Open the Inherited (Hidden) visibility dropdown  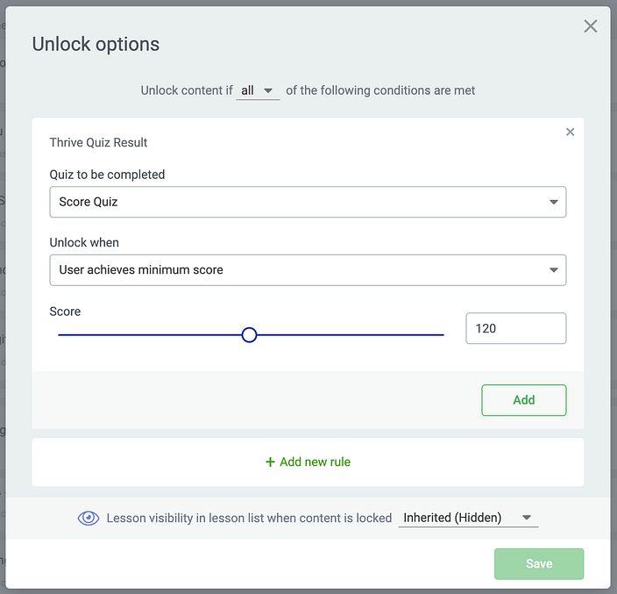coord(468,518)
